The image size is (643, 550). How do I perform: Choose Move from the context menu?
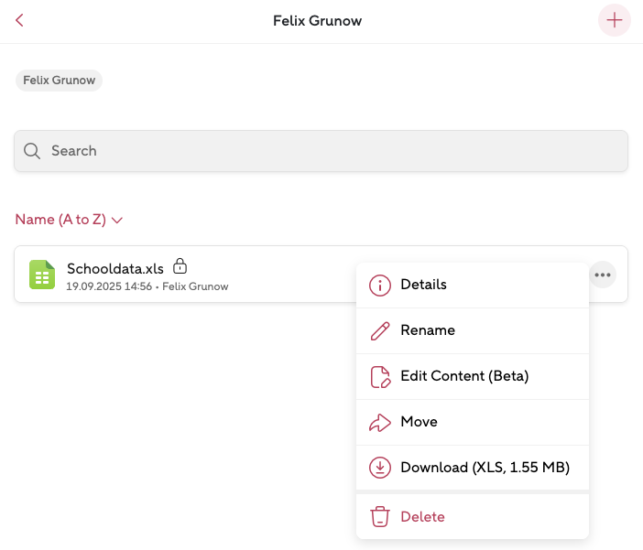(x=419, y=422)
